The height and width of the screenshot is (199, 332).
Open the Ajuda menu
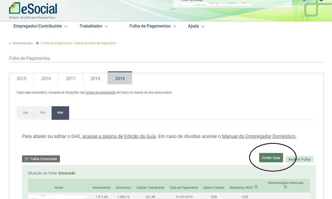coord(196,26)
